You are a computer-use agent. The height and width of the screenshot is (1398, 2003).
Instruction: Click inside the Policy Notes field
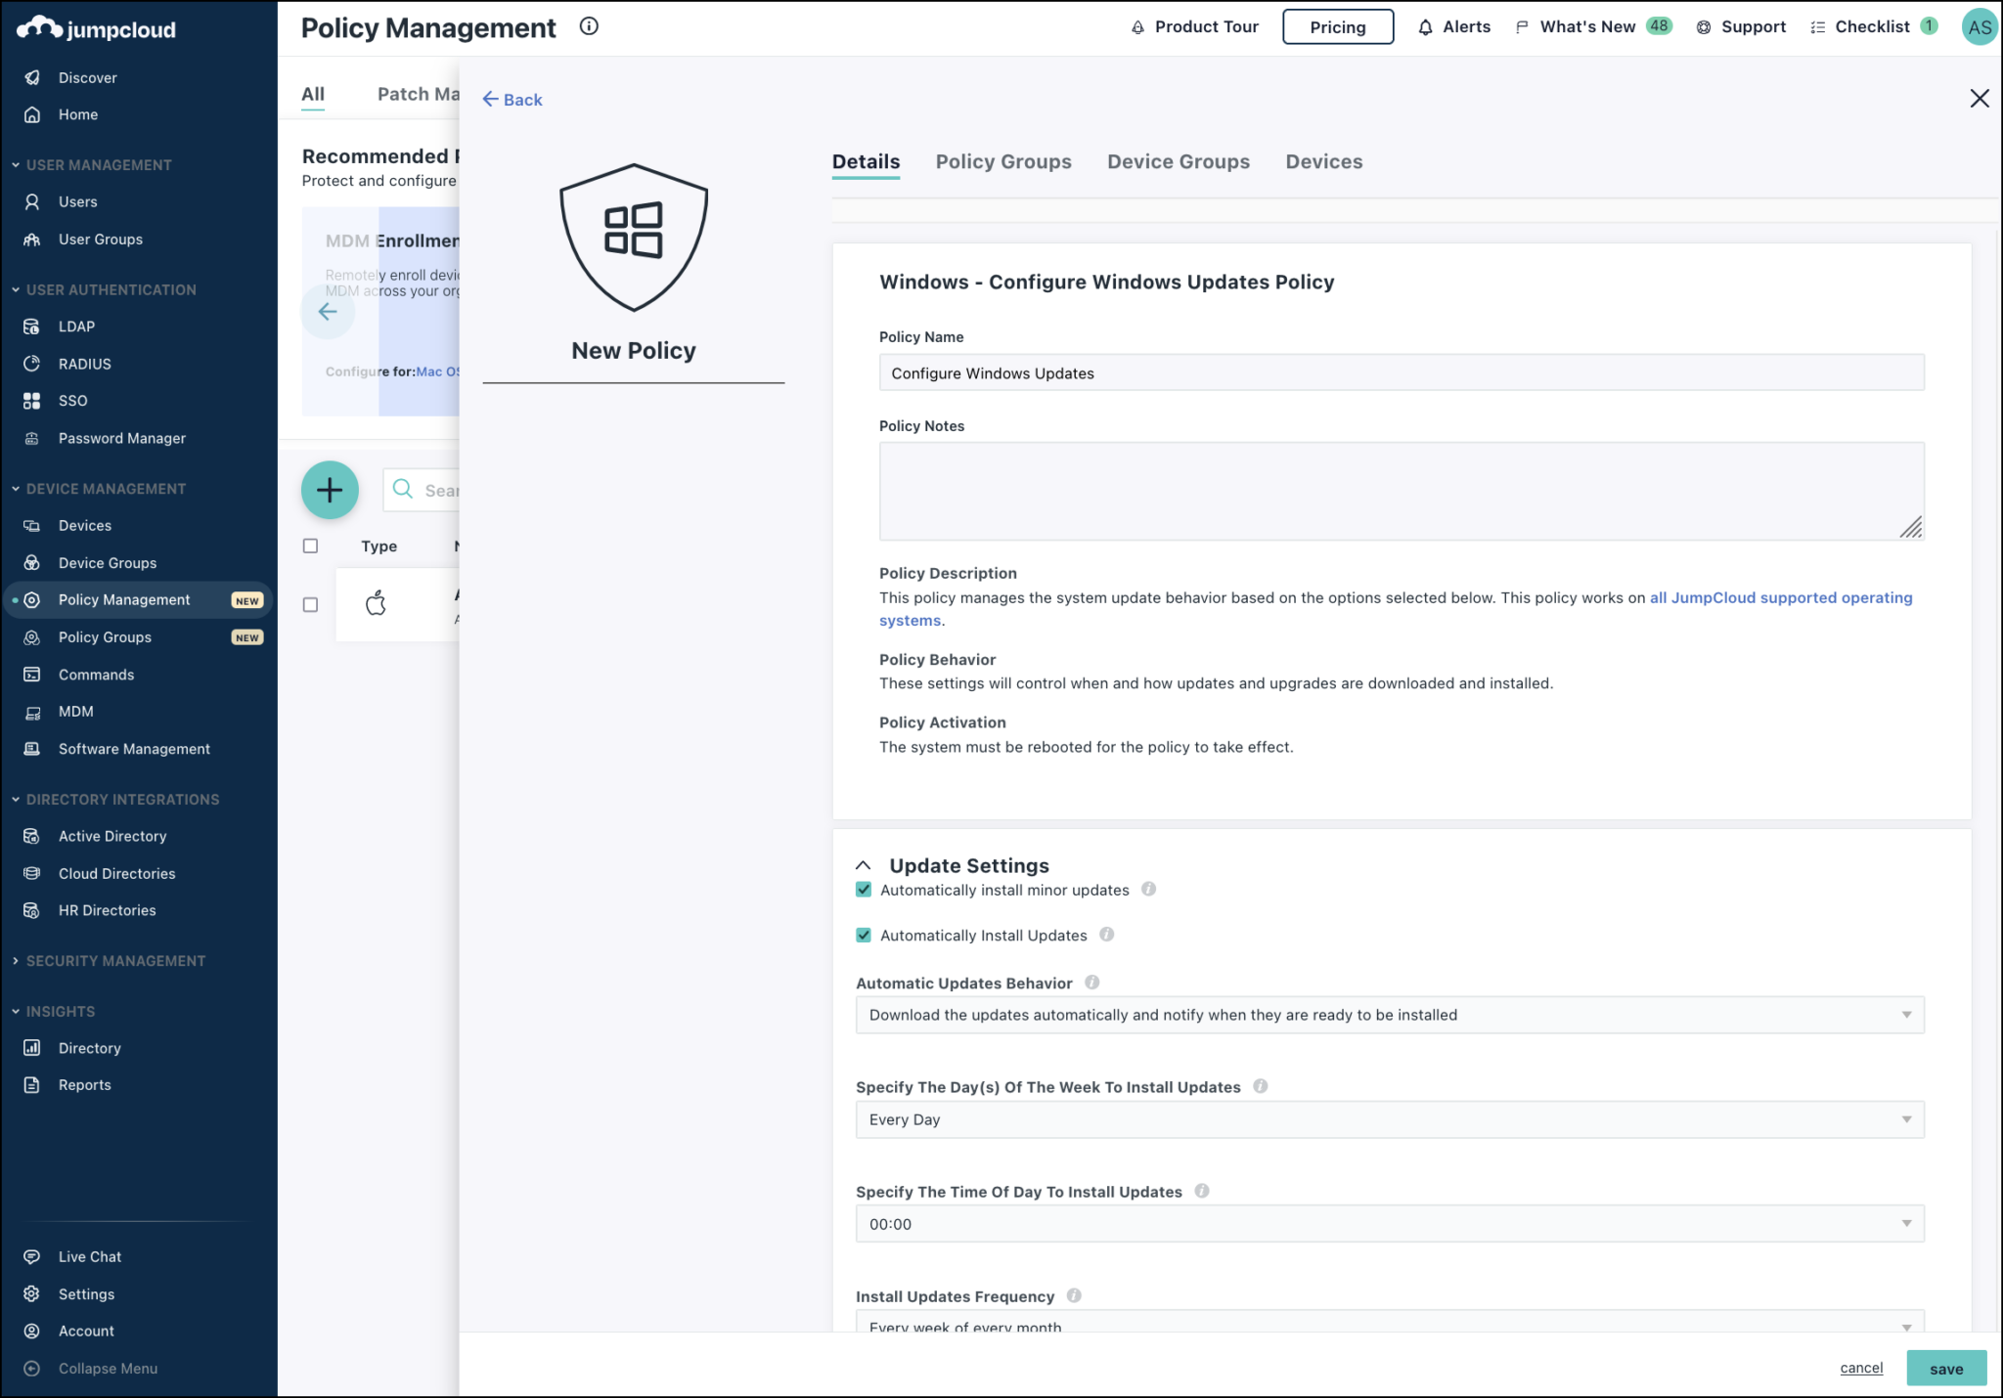click(x=1401, y=491)
